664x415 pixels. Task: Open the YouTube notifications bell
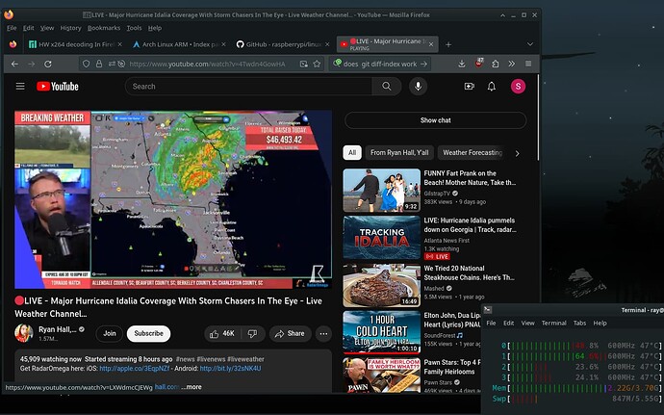[x=492, y=86]
